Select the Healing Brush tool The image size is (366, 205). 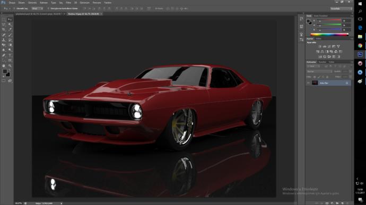pyautogui.click(x=4, y=35)
